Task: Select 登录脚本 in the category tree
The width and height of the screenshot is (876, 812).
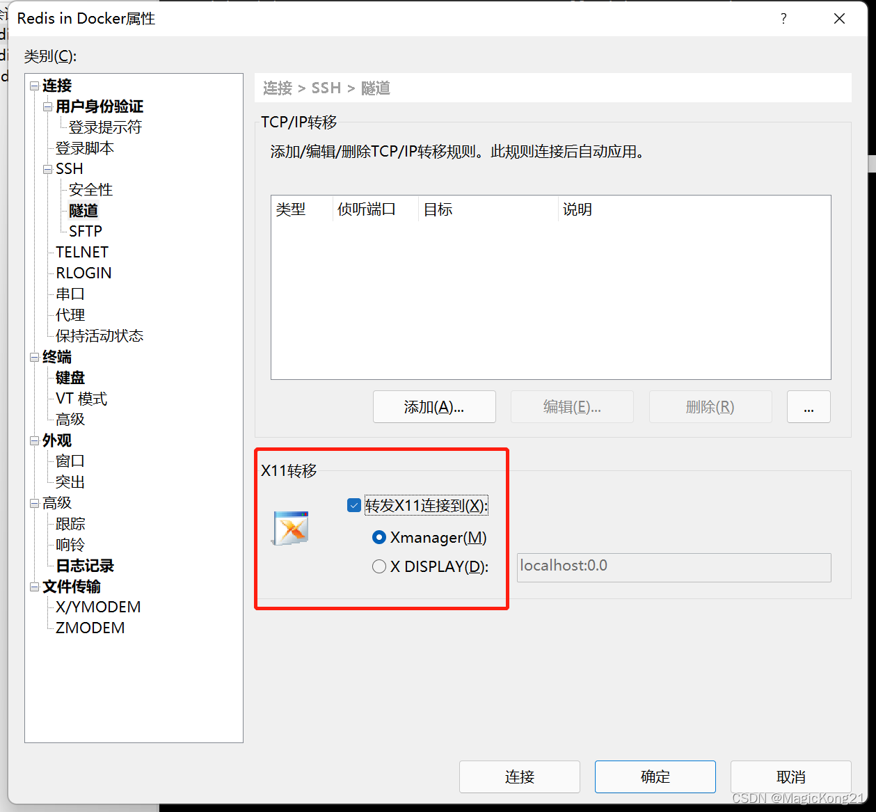Action: (x=85, y=148)
